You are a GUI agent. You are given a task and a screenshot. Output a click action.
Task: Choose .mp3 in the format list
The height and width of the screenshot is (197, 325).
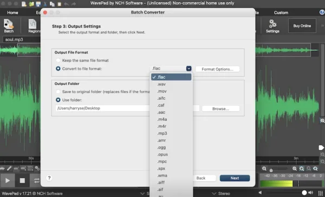[x=171, y=133]
